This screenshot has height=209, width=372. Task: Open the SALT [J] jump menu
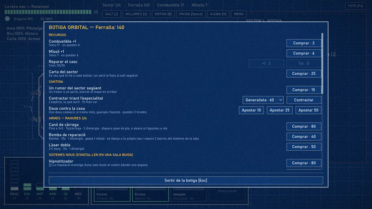[112, 14]
